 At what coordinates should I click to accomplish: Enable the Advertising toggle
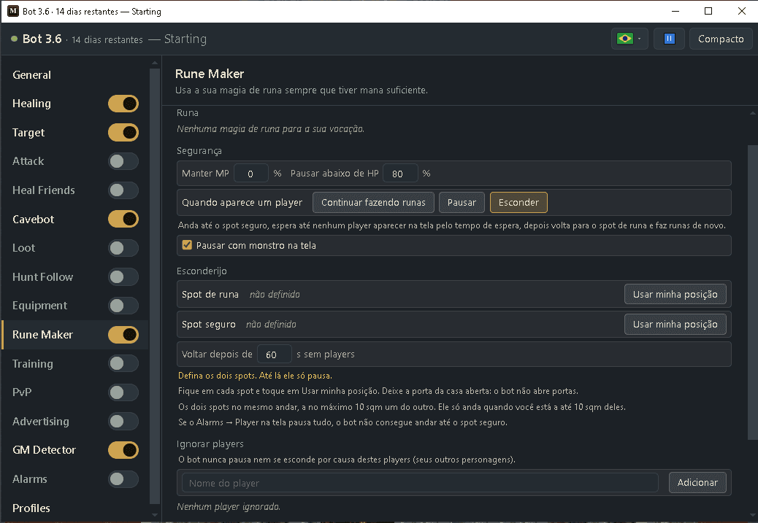click(x=123, y=421)
